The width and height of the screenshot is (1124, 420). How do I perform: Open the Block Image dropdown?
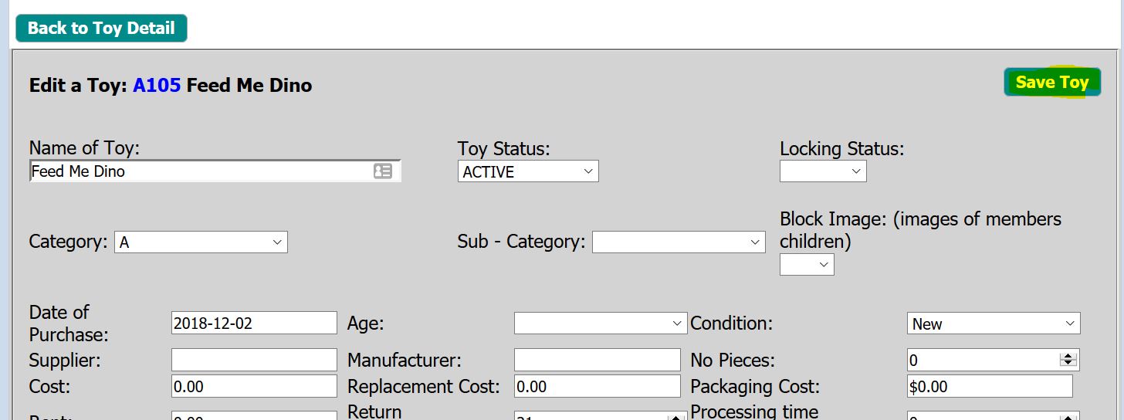tap(807, 265)
